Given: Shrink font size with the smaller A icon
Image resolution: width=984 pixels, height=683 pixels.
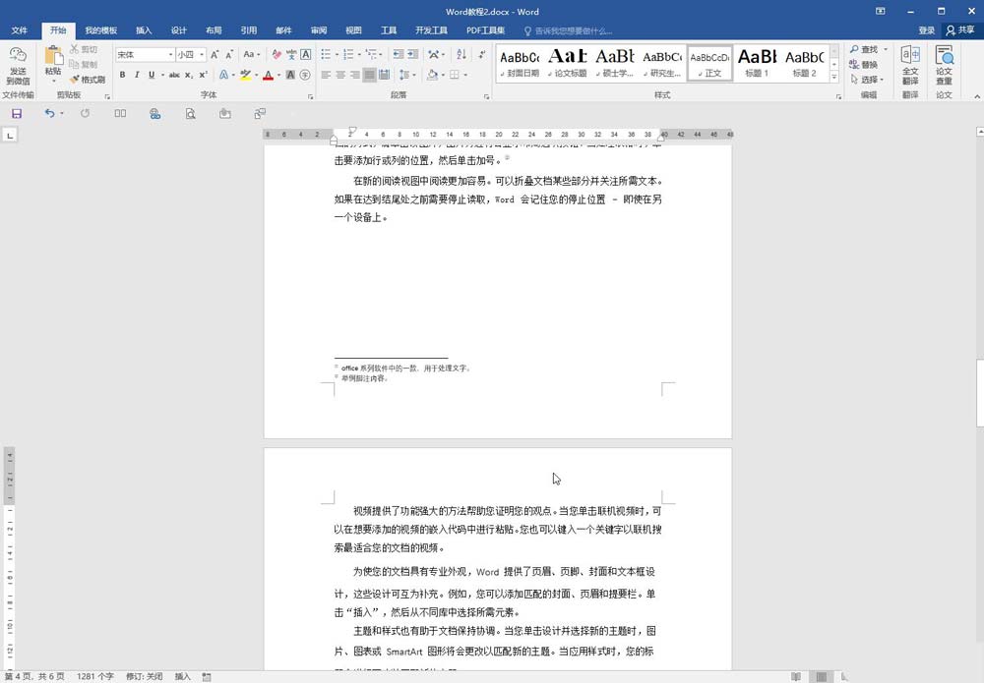Looking at the screenshot, I should point(229,54).
